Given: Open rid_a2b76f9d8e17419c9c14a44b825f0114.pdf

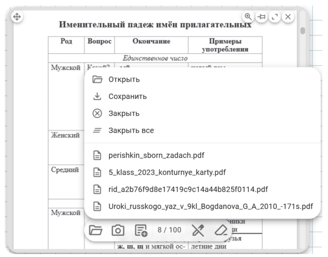Looking at the screenshot, I should pos(202,189).
